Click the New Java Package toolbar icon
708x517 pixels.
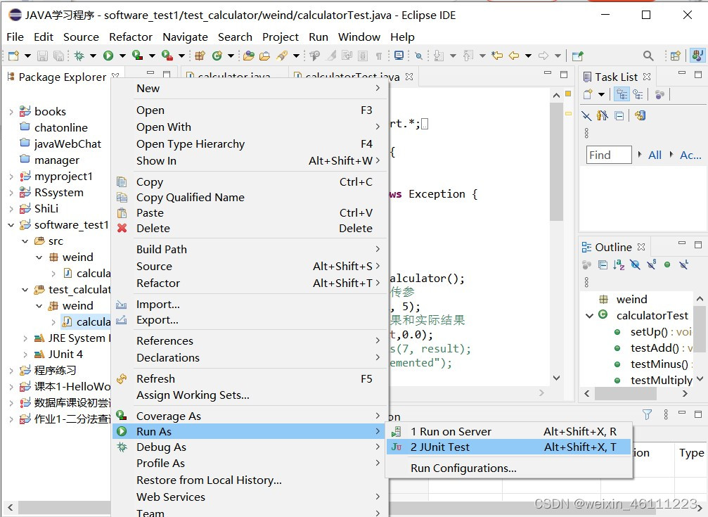(200, 56)
